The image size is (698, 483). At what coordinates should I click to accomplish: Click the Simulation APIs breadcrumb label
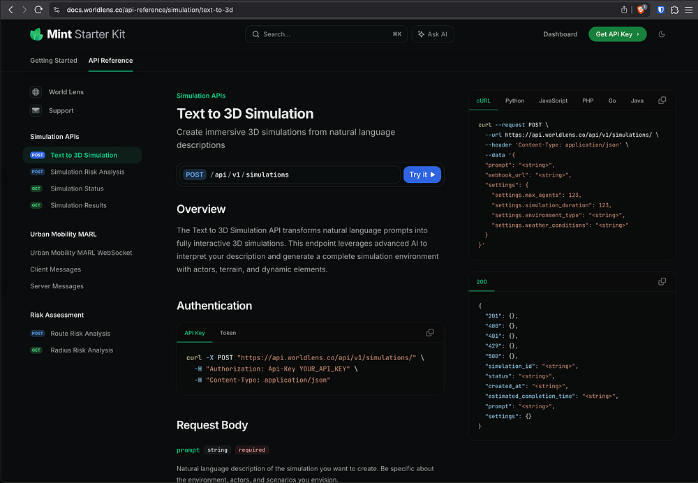(x=201, y=96)
